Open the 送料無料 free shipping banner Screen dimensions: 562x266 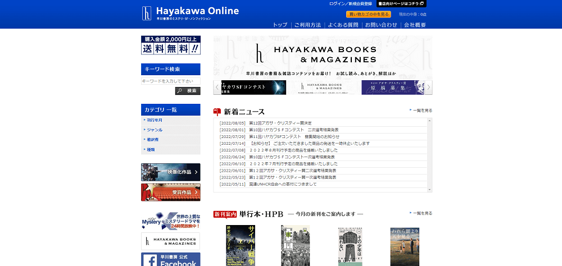171,45
